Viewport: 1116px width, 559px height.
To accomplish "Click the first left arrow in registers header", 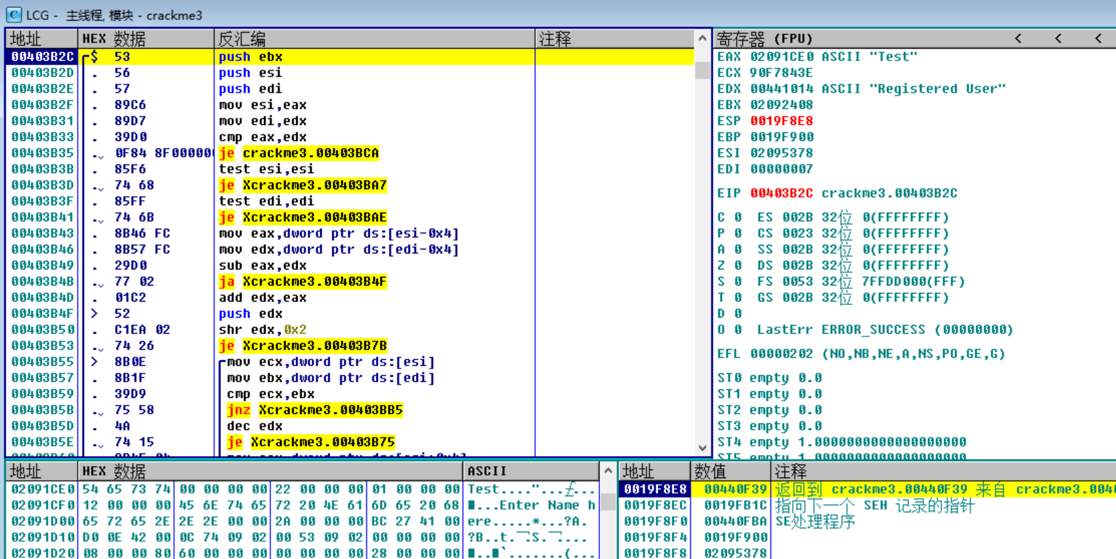I will [x=1018, y=38].
